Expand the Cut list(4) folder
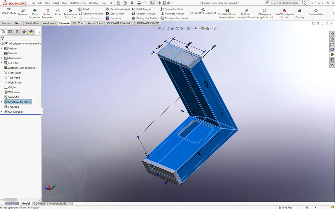The height and width of the screenshot is (209, 335). pyautogui.click(x=2, y=63)
